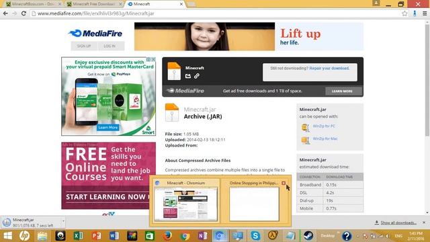
Task: Click the share icon under Minecraft title
Action: click(188, 76)
